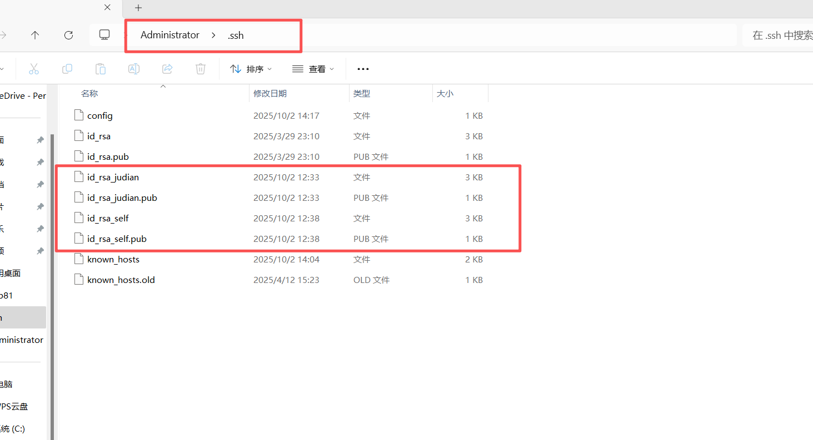This screenshot has height=440, width=813.
Task: Click the Up directory arrow
Action: 35,35
